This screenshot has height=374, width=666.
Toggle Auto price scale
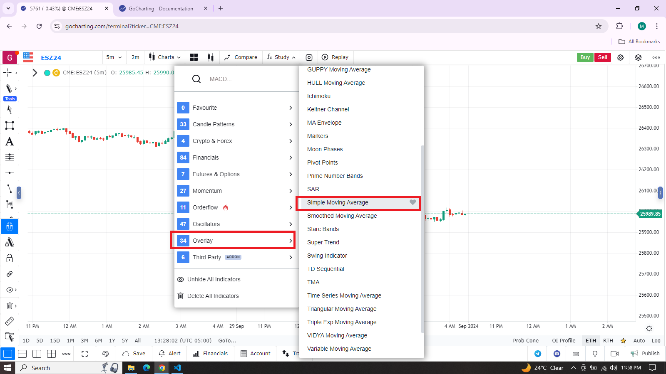coord(639,340)
